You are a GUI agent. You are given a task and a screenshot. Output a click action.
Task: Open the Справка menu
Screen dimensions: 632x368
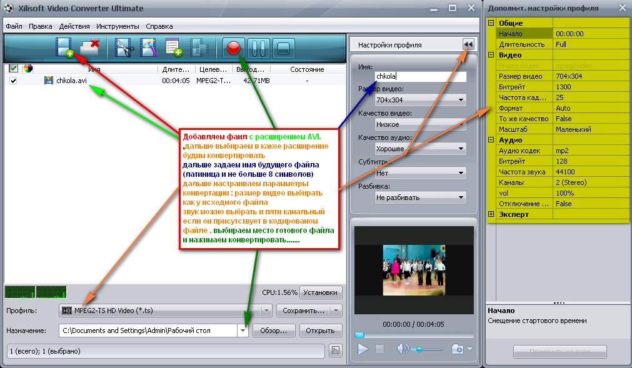tap(159, 26)
